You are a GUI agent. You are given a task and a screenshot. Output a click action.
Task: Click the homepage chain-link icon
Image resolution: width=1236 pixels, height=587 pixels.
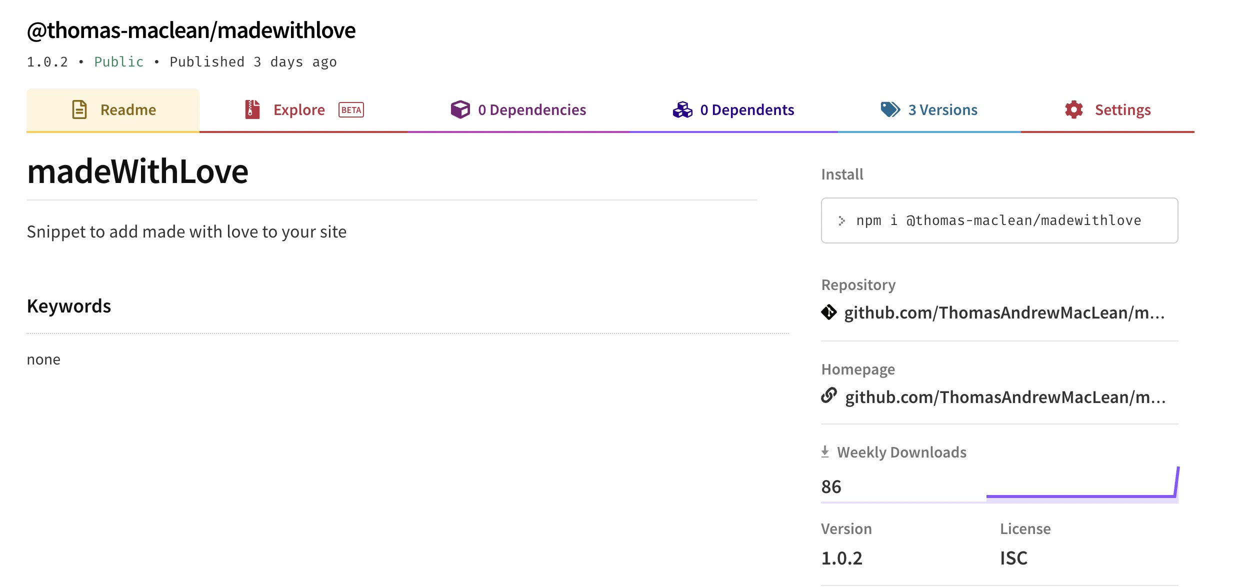click(829, 395)
